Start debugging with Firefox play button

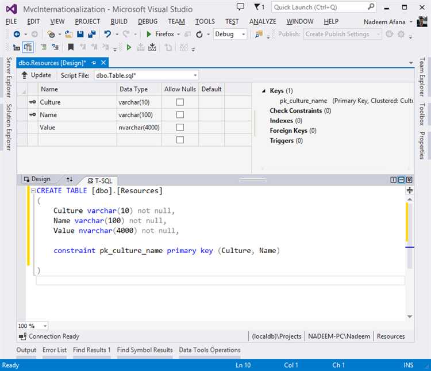click(149, 34)
